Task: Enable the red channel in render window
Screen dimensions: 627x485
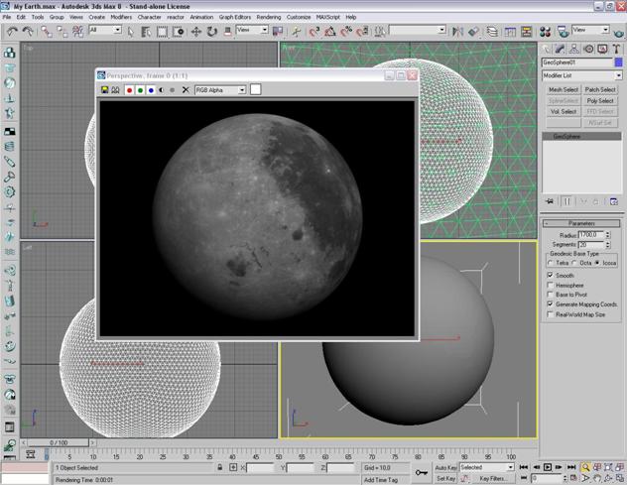Action: click(129, 90)
